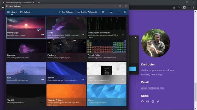The width and height of the screenshot is (197, 110).
Task: Click the browser back arrow
Action: 3,7
